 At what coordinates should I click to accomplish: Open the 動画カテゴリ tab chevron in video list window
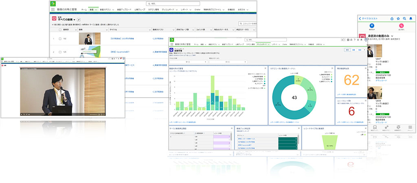[113, 10]
